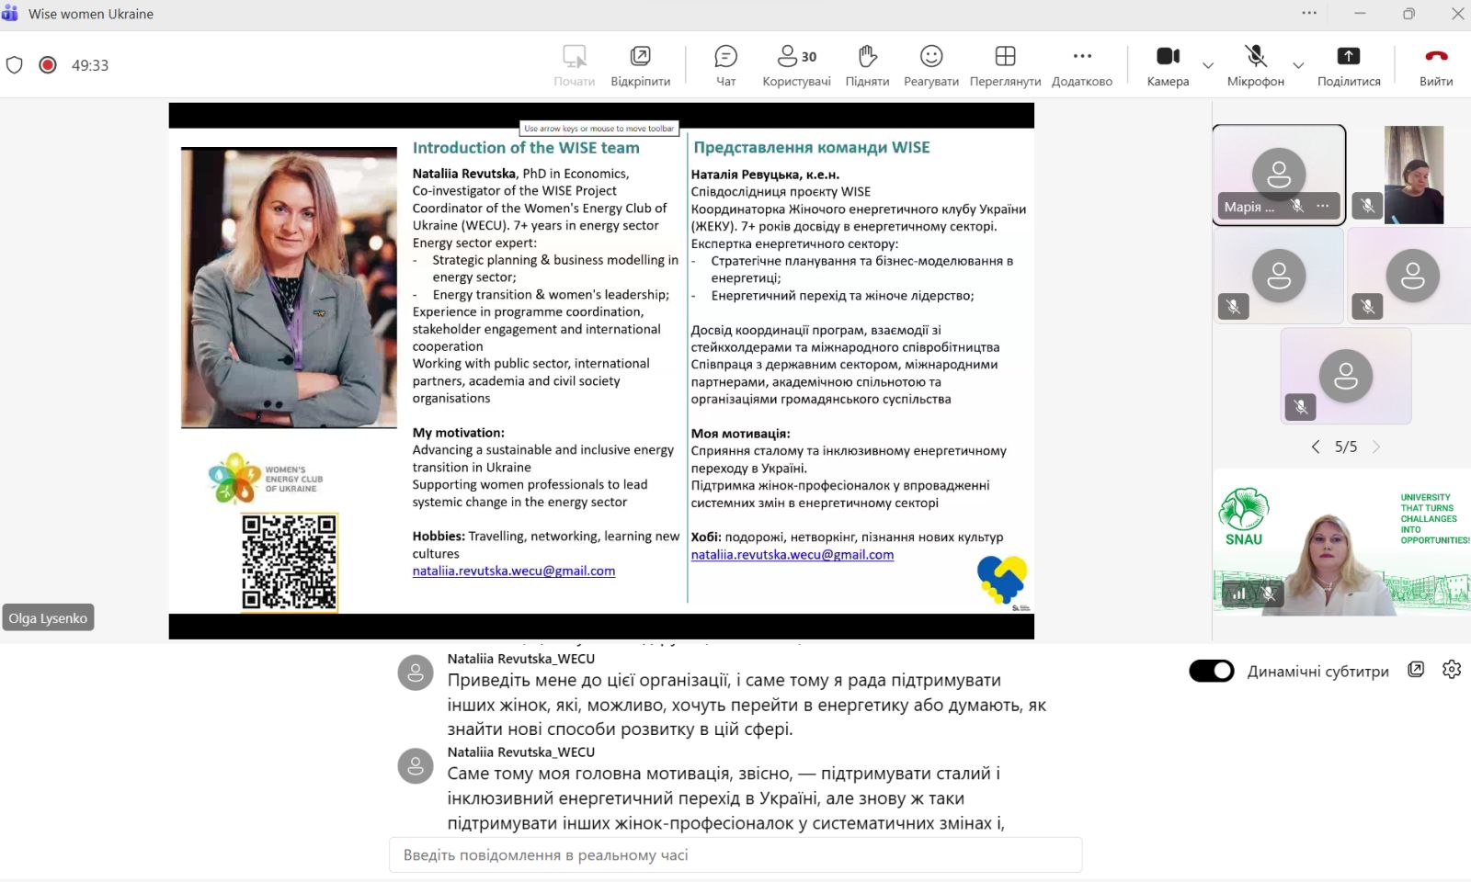1471x882 pixels.
Task: Pop out the shared content window
Action: coord(640,66)
